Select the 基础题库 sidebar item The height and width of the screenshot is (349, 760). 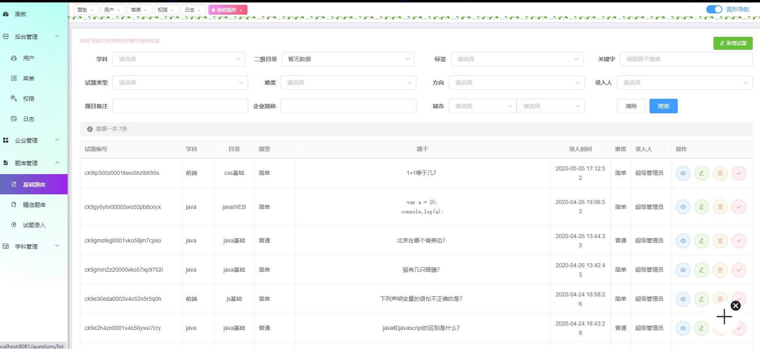click(34, 185)
